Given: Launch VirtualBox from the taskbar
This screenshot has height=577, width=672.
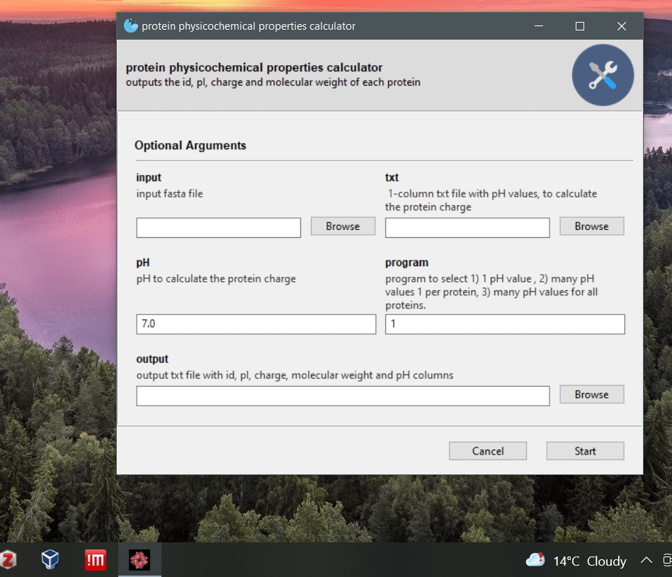Looking at the screenshot, I should pos(50,559).
